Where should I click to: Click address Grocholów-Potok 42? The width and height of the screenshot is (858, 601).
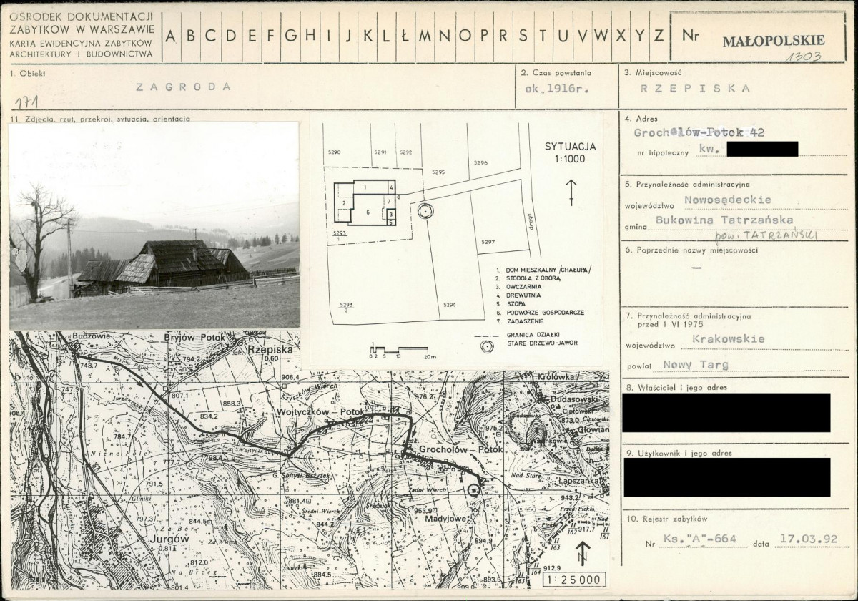(x=700, y=132)
